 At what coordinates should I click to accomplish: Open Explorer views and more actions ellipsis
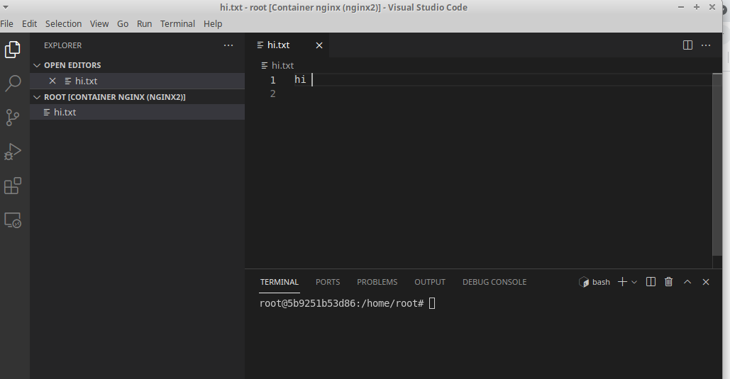tap(228, 45)
